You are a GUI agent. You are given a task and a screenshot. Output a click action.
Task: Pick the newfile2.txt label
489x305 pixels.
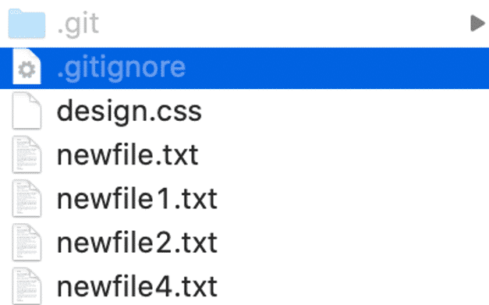click(x=137, y=243)
